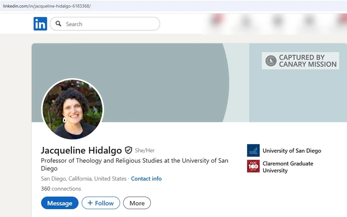Click the LinkedIn logo home icon

click(x=40, y=24)
